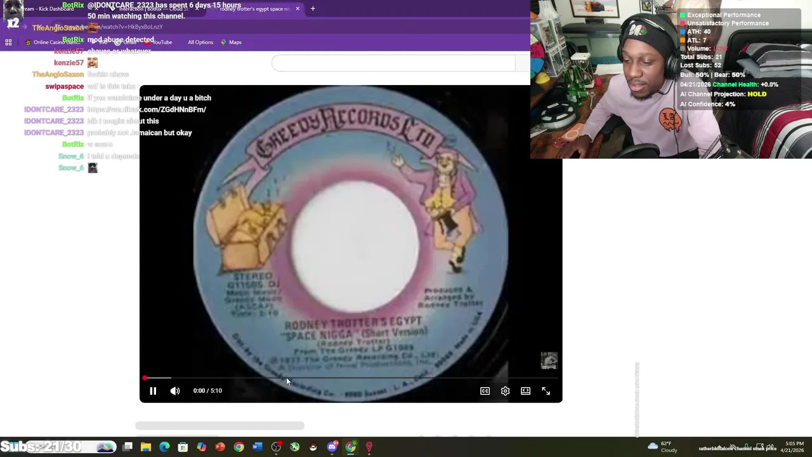812x457 pixels.
Task: Click the channel watermark thumbnail in video
Action: tap(549, 361)
